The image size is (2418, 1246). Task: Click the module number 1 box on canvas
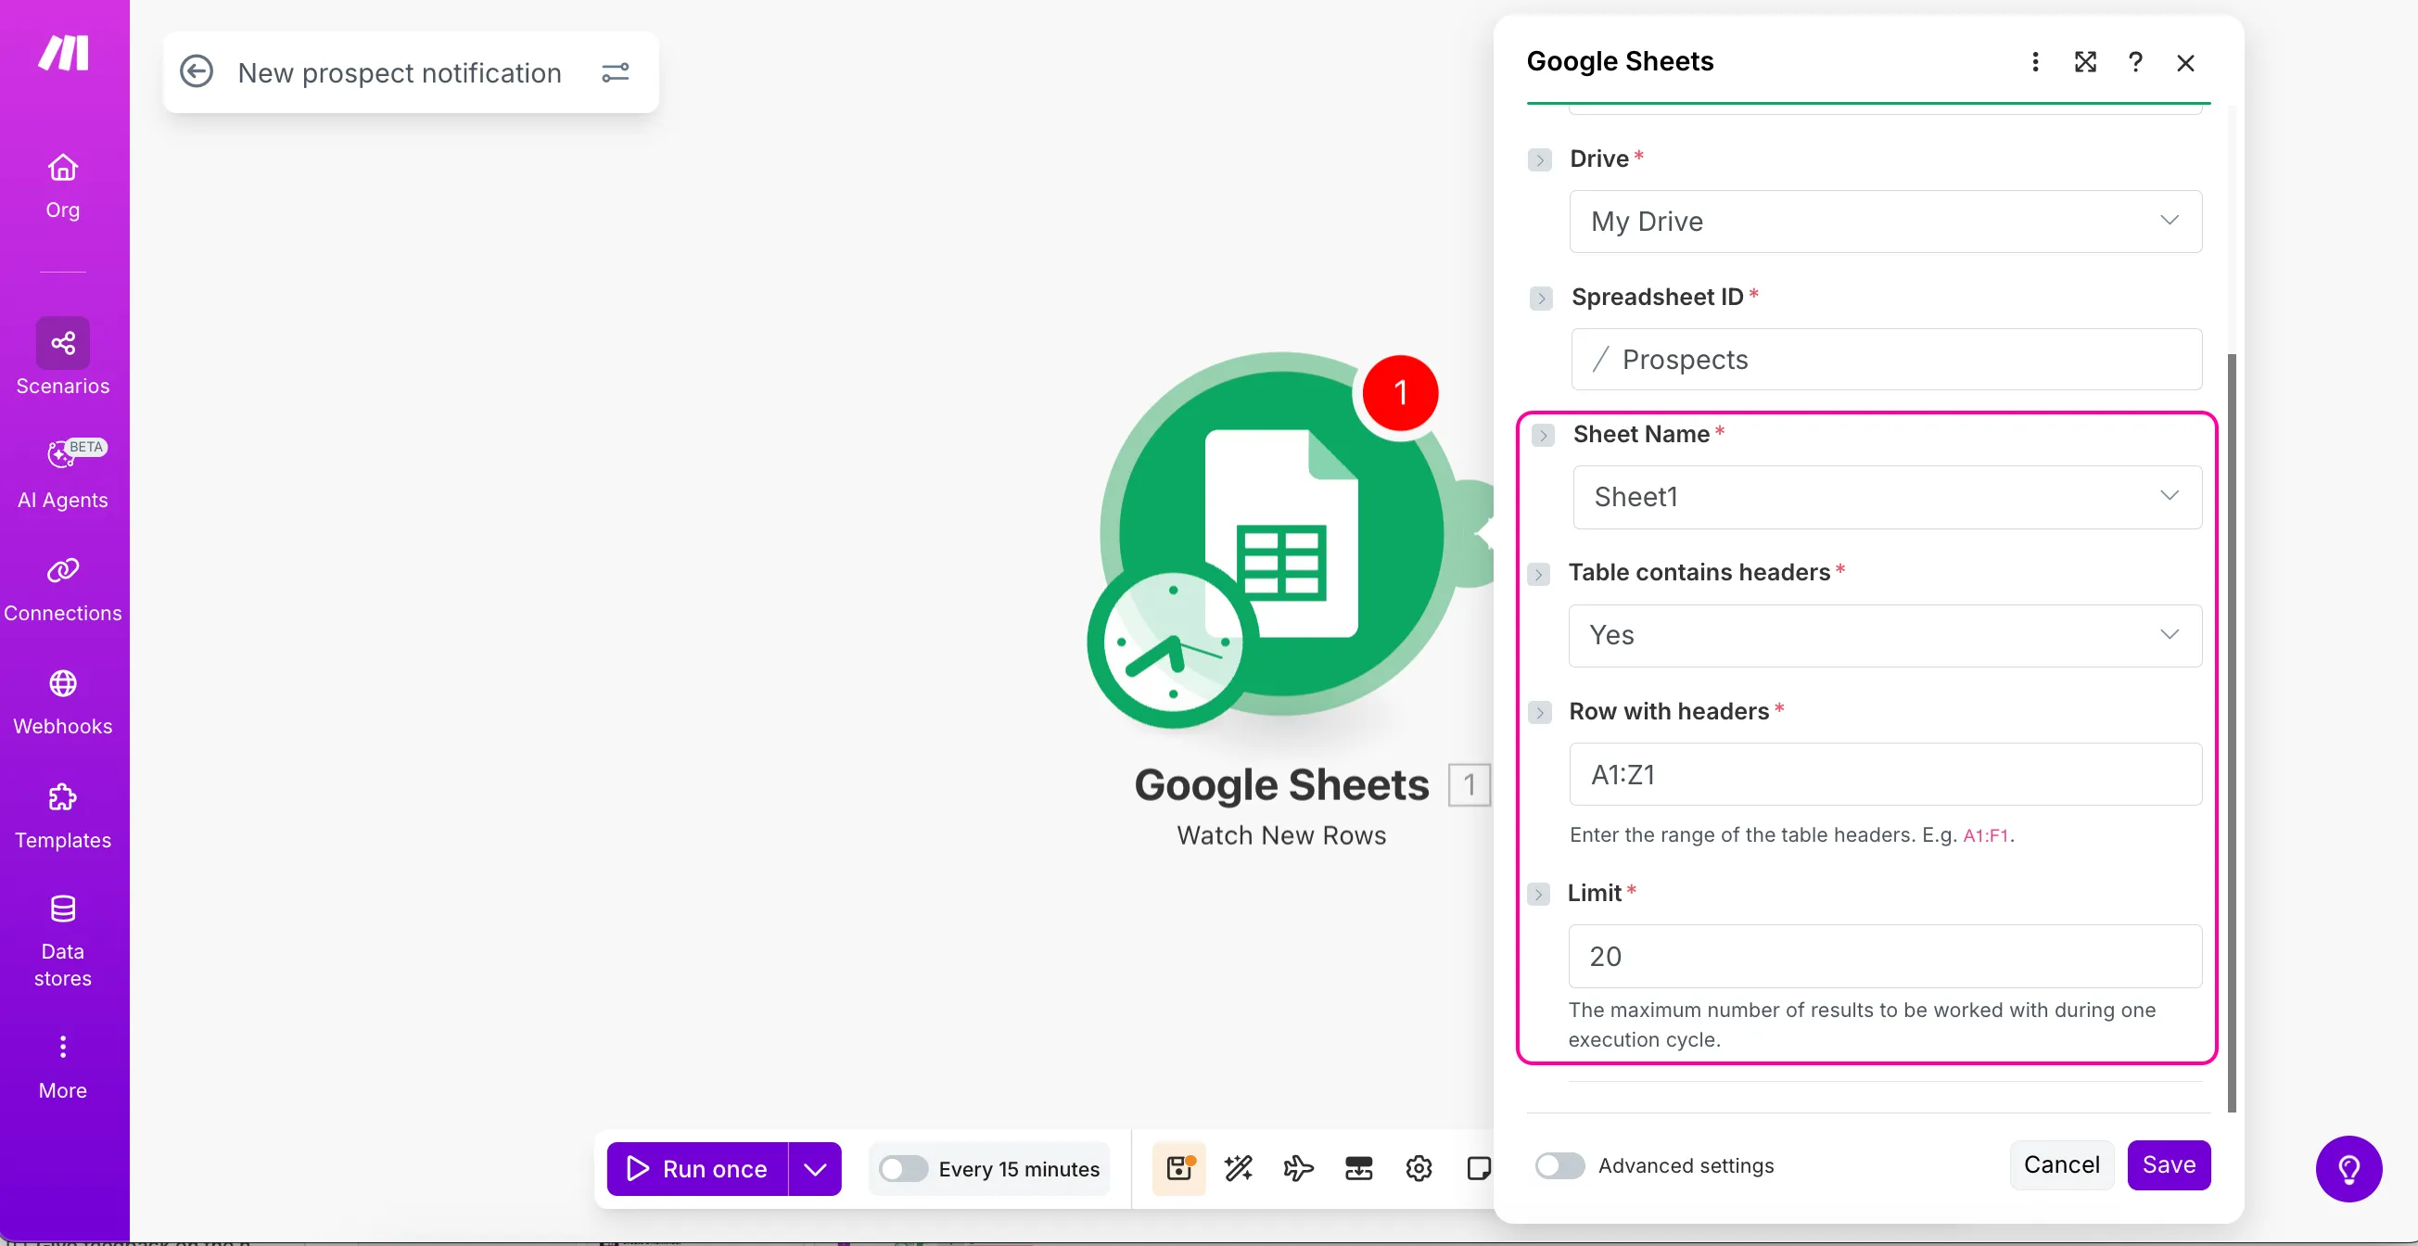(1469, 784)
